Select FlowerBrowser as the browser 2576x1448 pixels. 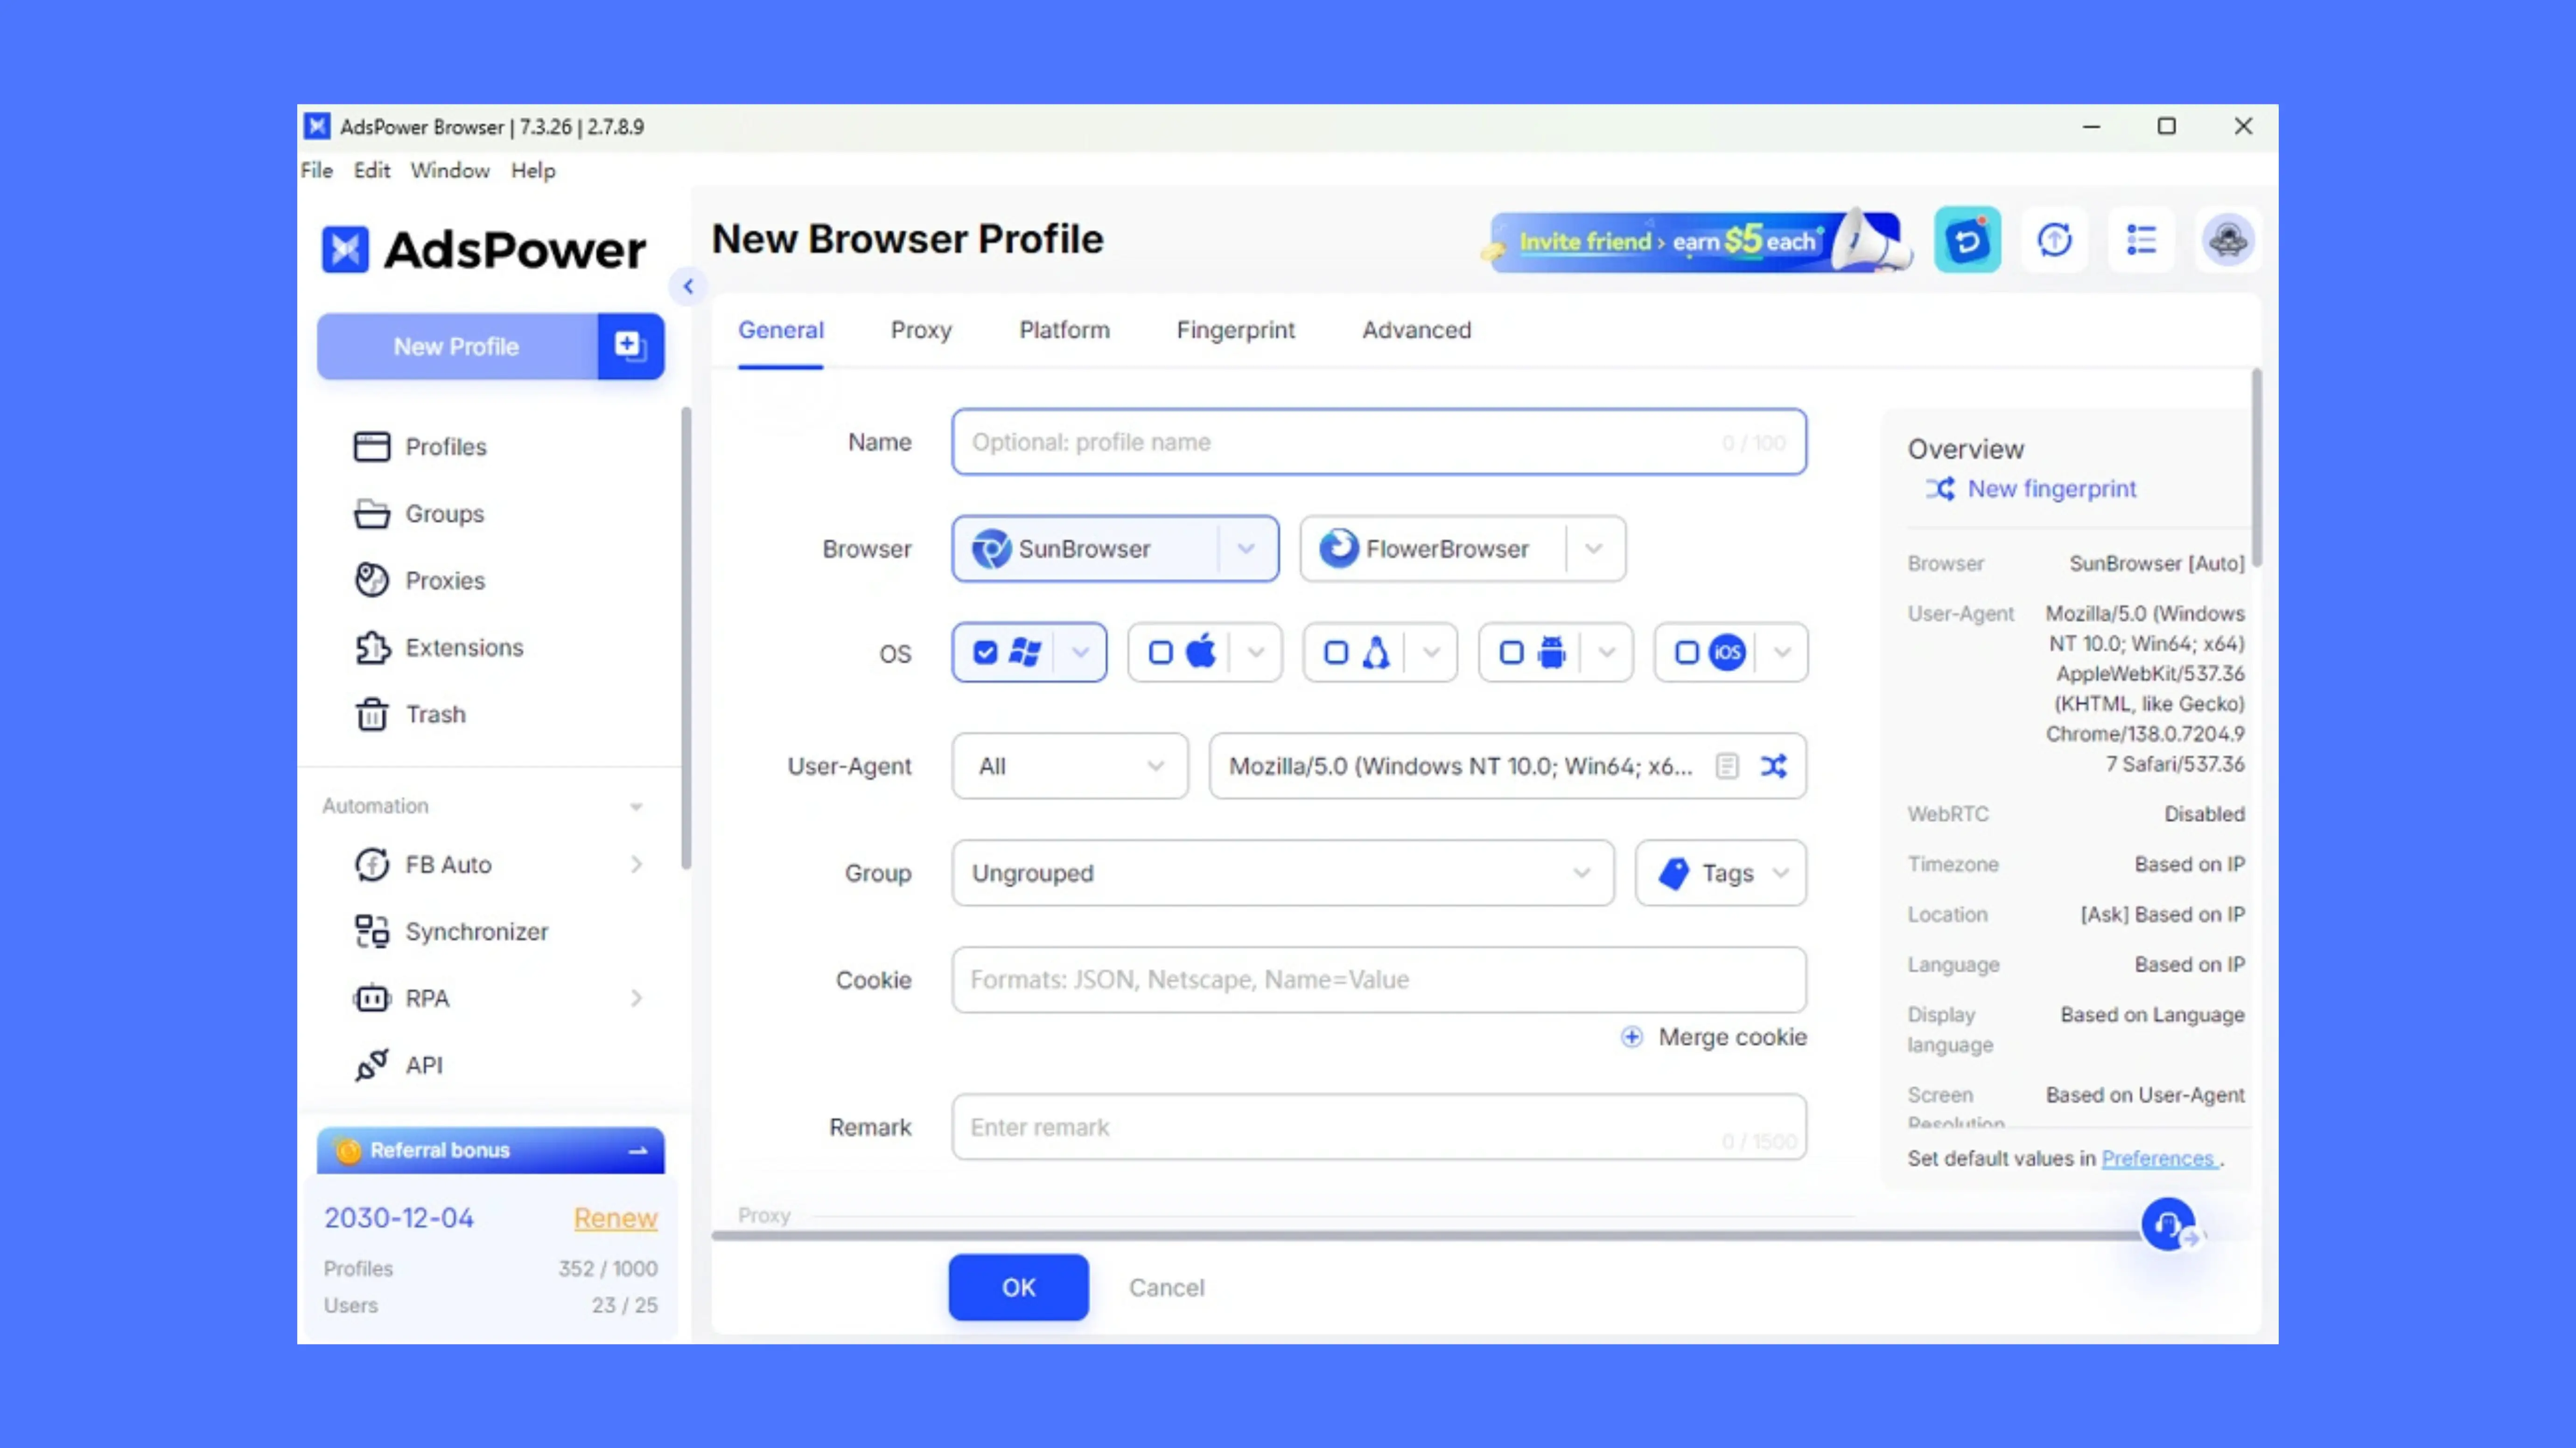1433,548
